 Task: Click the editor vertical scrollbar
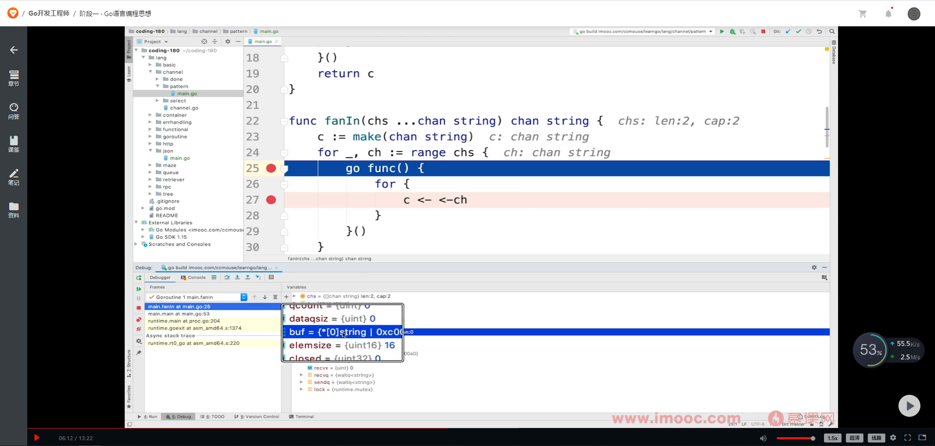pyautogui.click(x=827, y=127)
